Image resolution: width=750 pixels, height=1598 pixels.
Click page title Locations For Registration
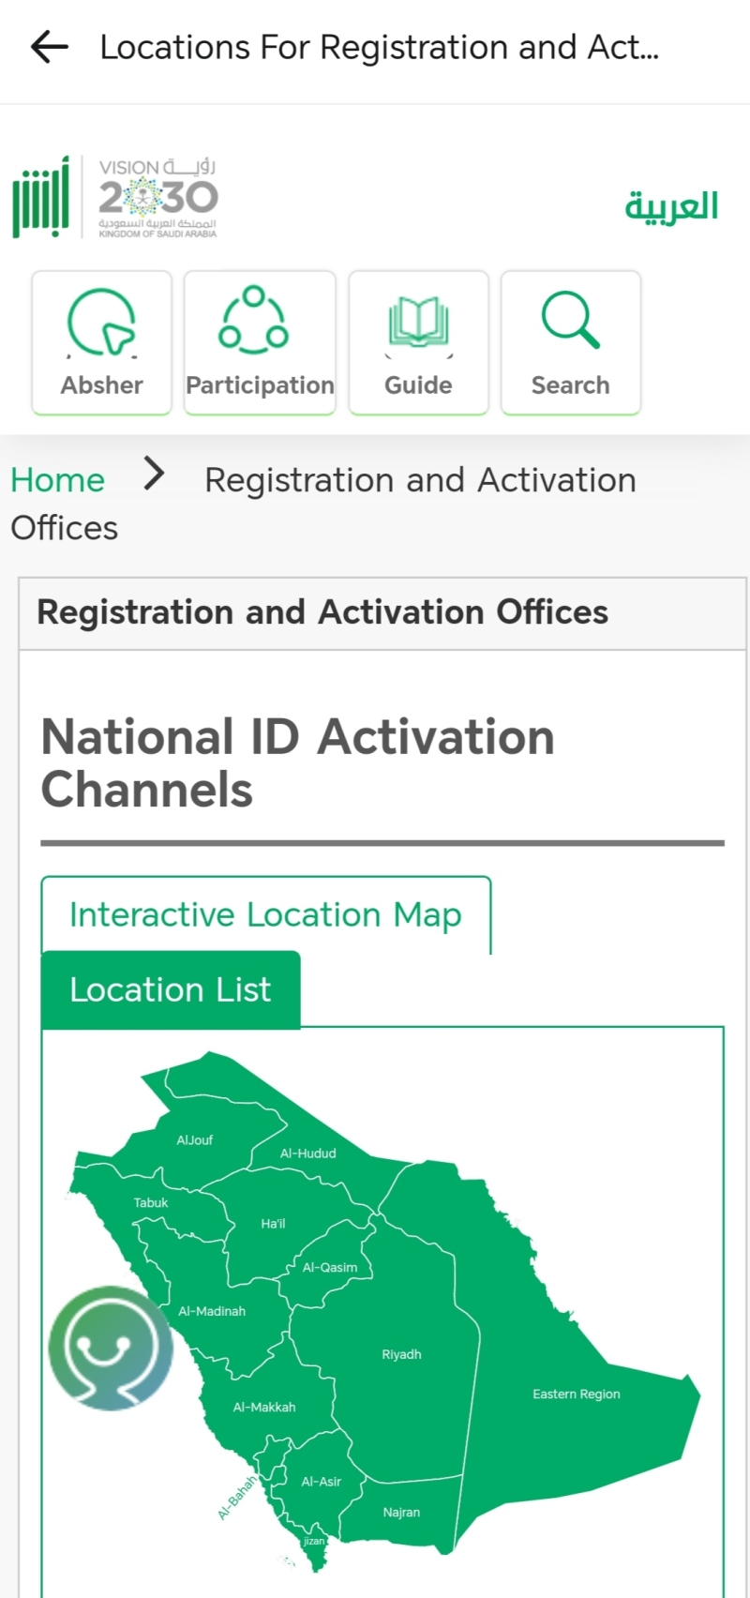380,47
